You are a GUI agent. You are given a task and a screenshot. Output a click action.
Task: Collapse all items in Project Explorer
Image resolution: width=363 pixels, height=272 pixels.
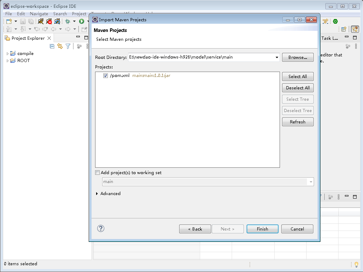point(52,46)
